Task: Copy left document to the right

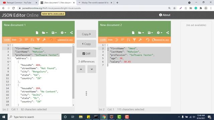Action: (86, 34)
